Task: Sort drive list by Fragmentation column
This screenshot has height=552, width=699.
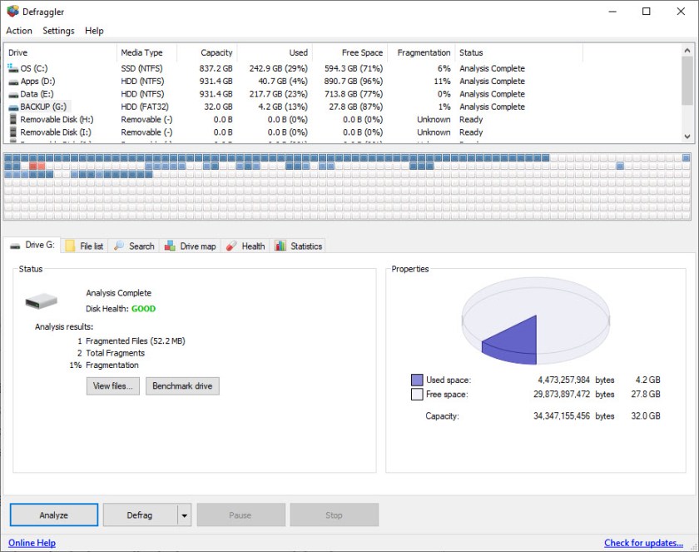Action: coord(424,52)
